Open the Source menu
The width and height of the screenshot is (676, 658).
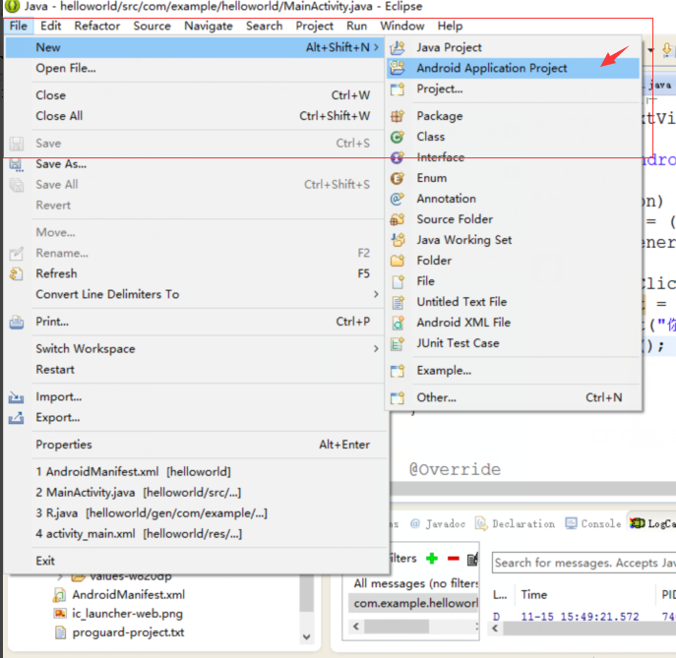(153, 27)
